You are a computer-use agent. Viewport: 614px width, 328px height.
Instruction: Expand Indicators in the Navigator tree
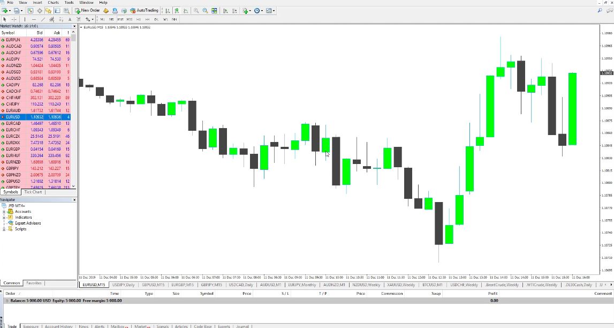[x=5, y=218]
